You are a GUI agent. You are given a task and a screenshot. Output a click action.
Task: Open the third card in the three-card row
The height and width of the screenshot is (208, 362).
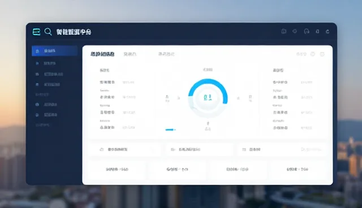[282, 149]
